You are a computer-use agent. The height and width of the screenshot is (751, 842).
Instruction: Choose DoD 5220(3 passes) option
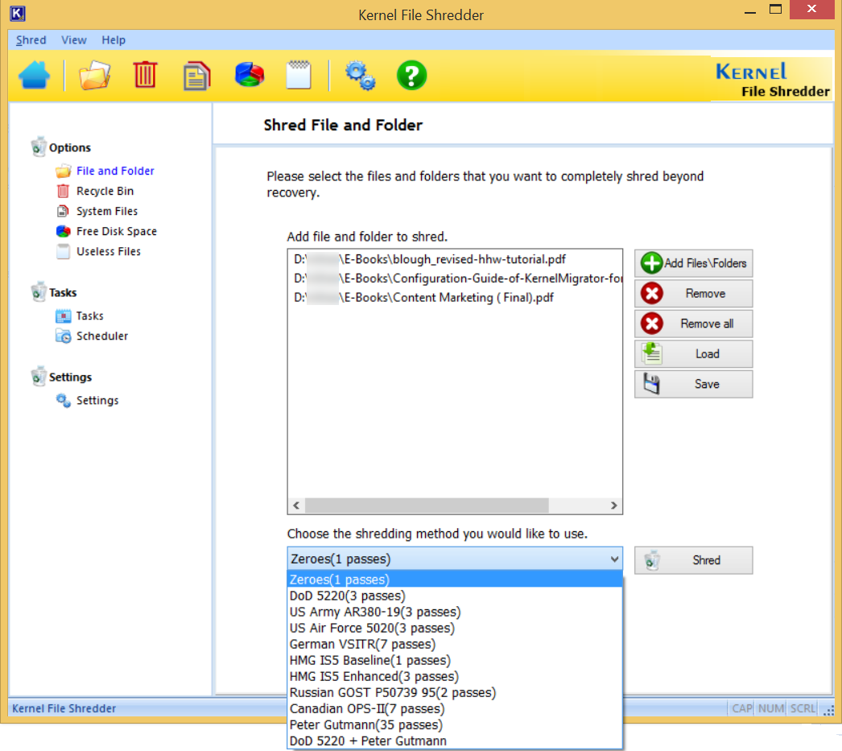[x=455, y=596]
